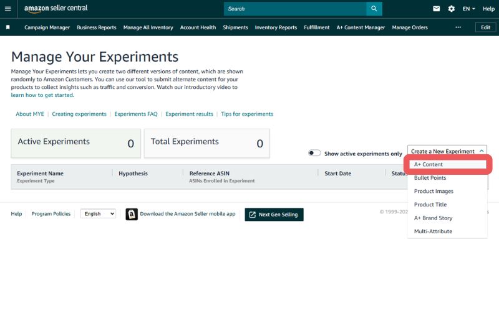Click the Manage Your Experiments heading

[95, 57]
